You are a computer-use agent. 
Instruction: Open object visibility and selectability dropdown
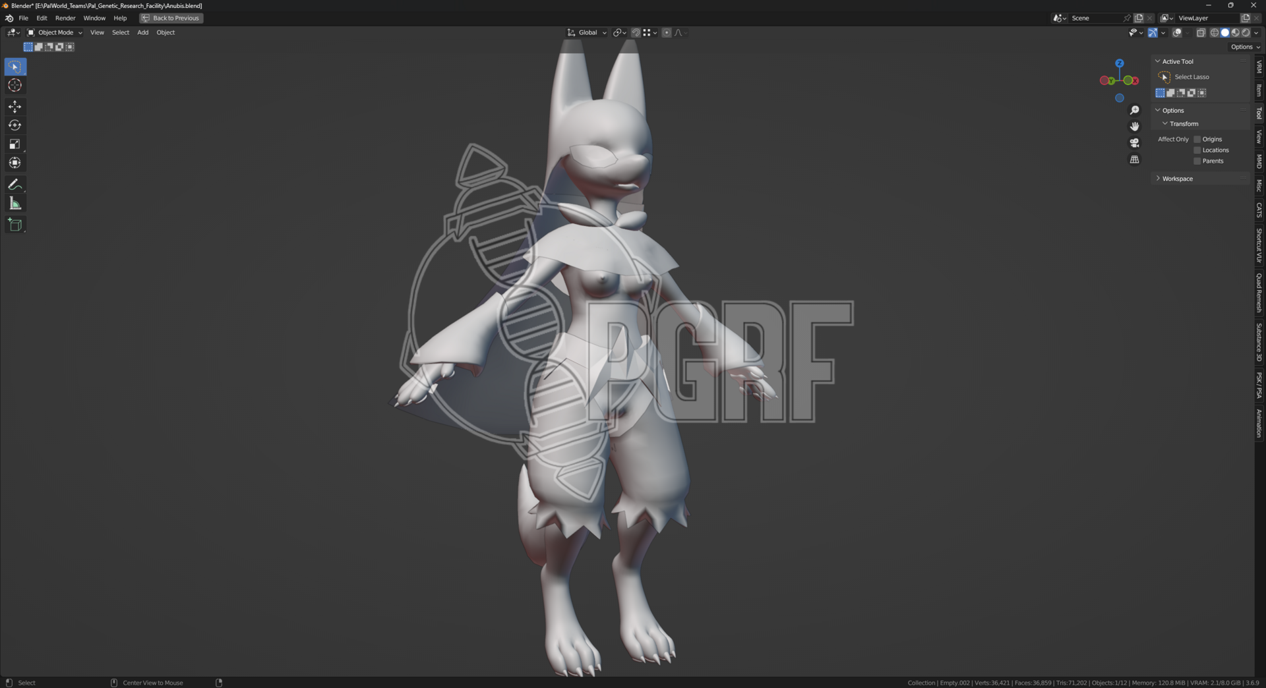click(1135, 32)
